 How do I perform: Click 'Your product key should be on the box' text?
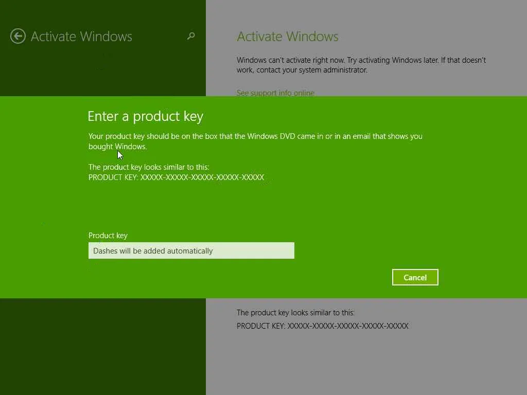tap(255, 141)
